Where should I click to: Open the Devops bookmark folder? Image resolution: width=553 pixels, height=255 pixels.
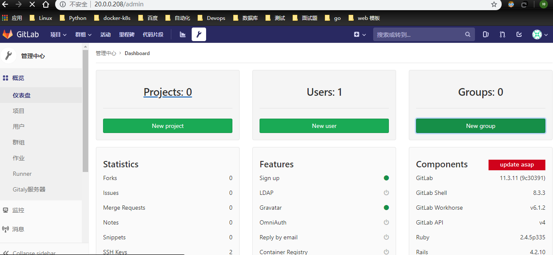coord(212,18)
